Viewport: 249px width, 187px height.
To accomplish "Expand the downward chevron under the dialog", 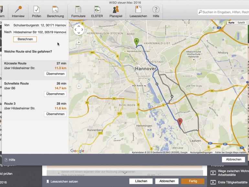I will (x=125, y=173).
